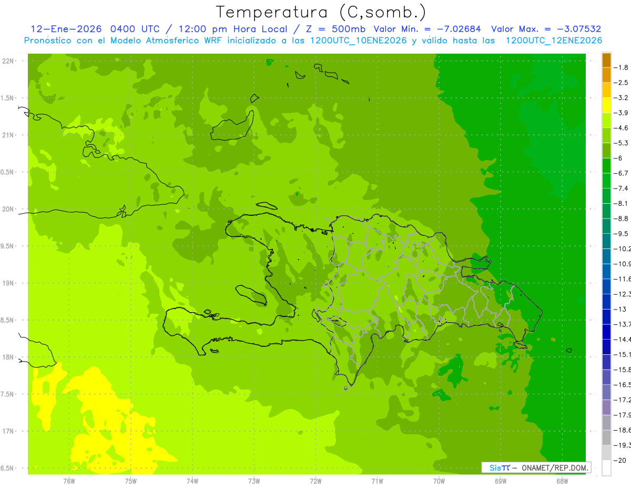Image resolution: width=631 pixels, height=488 pixels.
Task: Click the '1200UTC_12ENE2026' valid-until time text
Action: 554,41
